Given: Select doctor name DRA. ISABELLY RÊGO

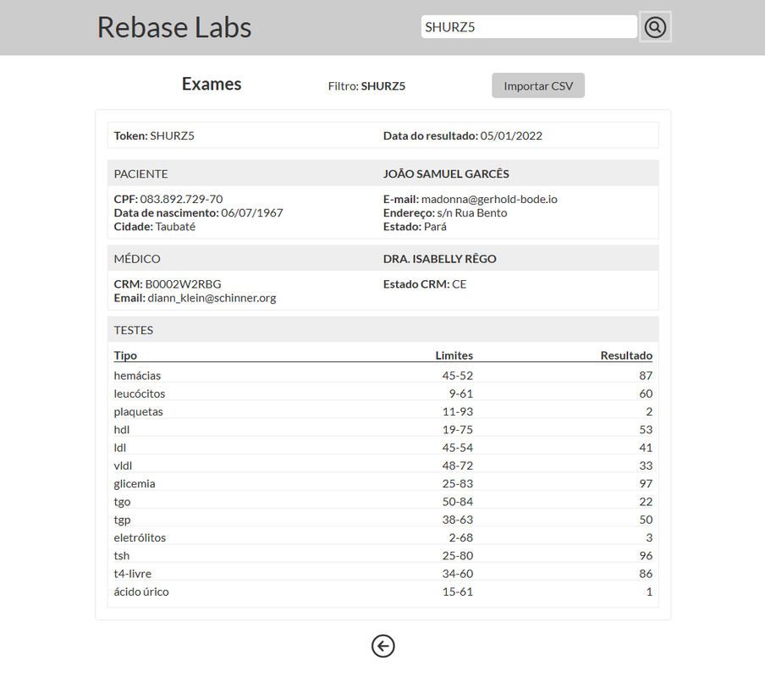Looking at the screenshot, I should tap(439, 258).
